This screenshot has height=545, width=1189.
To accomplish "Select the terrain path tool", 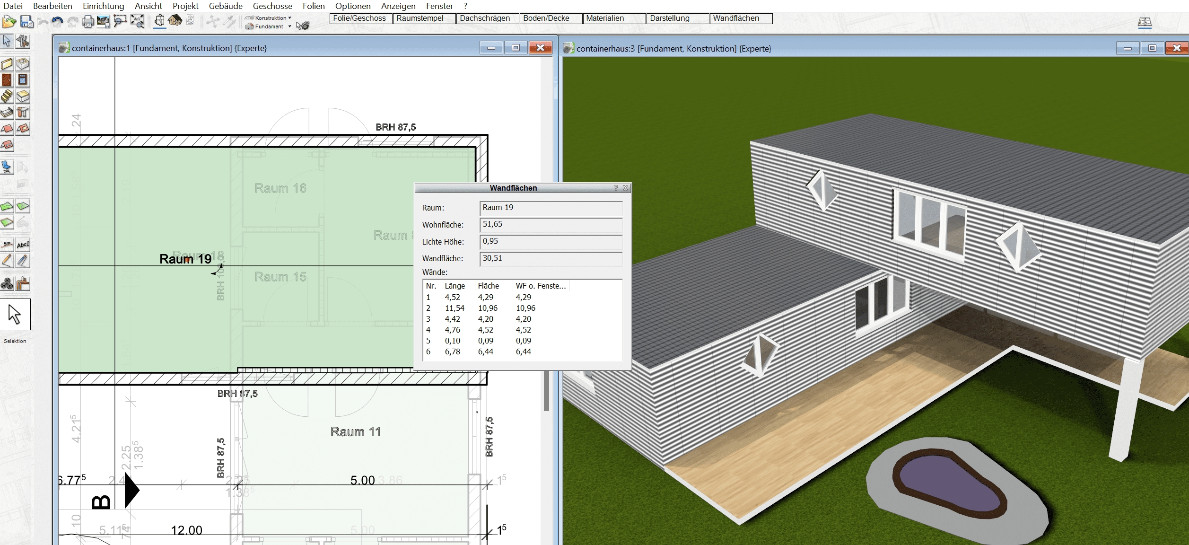I will (23, 206).
